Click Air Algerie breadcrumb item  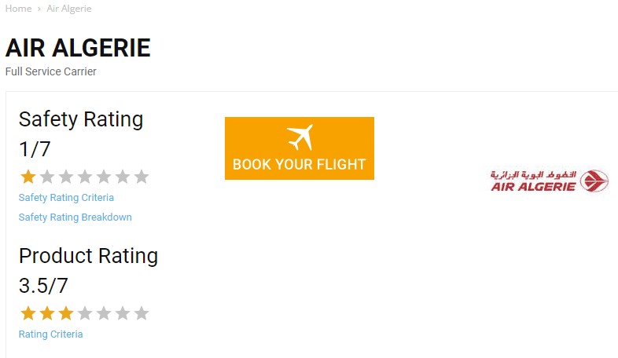[x=69, y=9]
